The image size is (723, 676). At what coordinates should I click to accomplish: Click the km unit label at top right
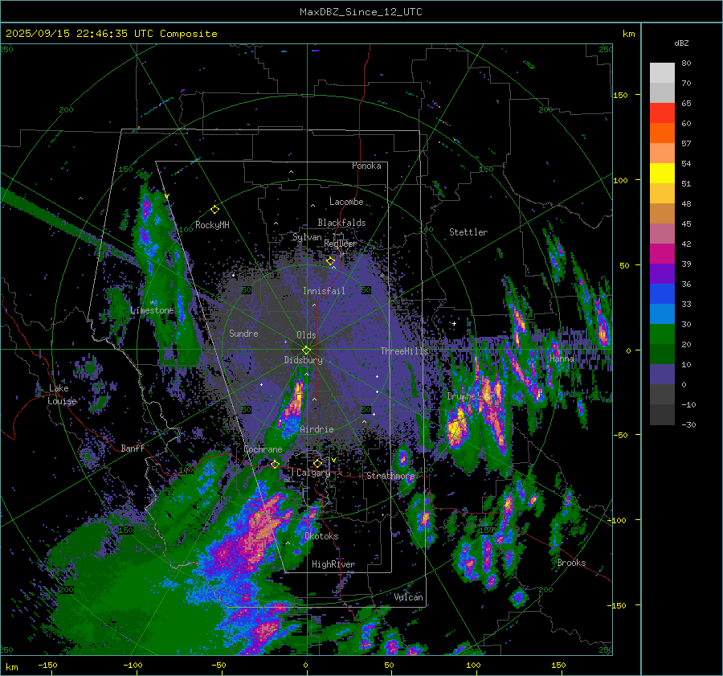click(x=629, y=34)
